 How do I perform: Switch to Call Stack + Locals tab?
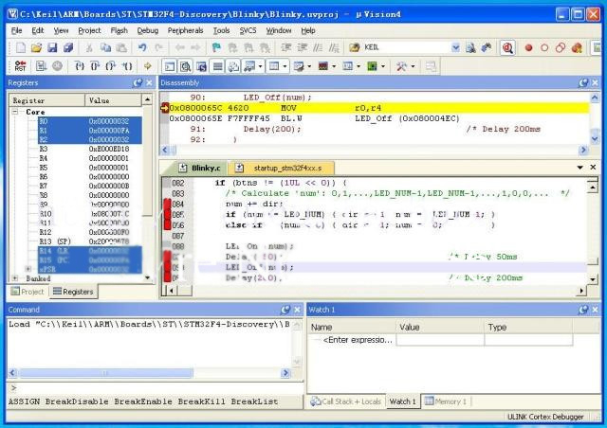click(x=347, y=401)
